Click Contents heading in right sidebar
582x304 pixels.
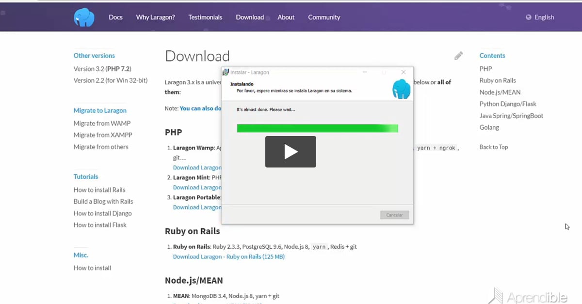pos(492,56)
